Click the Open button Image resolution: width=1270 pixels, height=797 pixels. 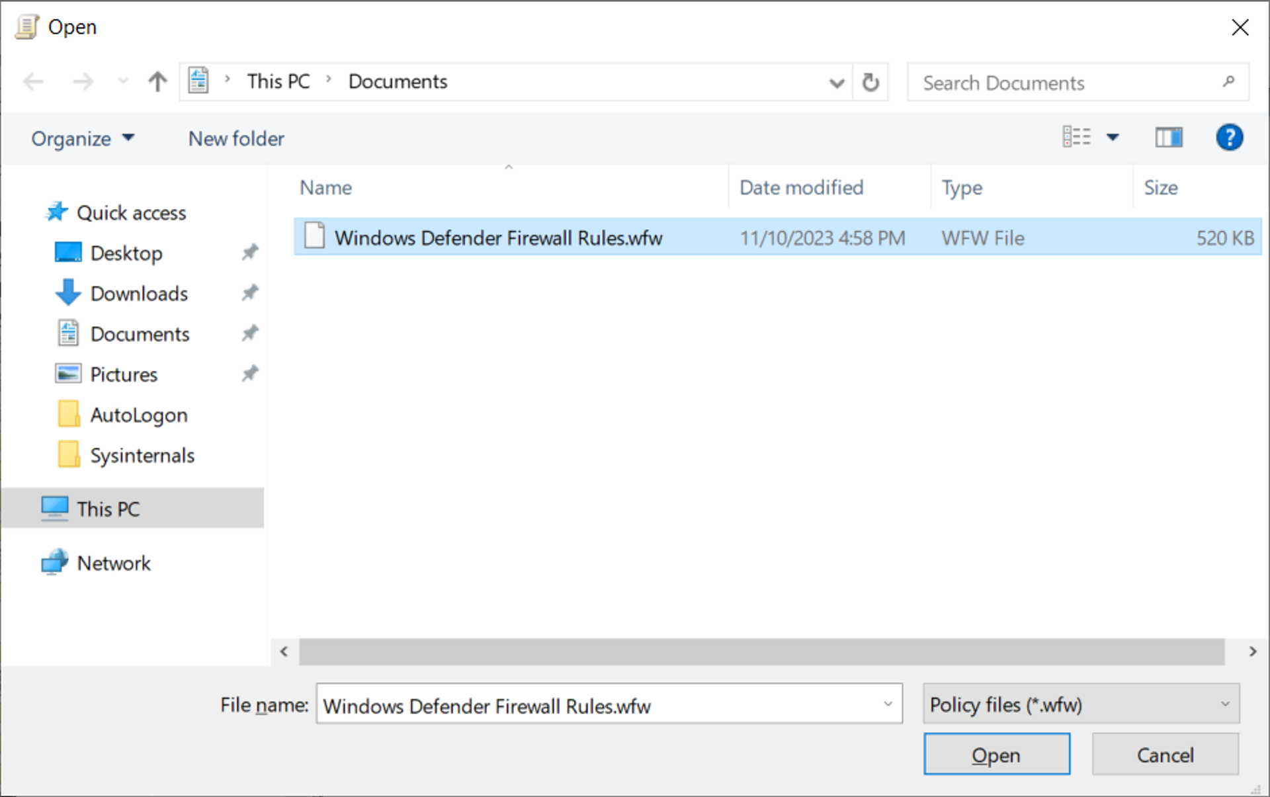pyautogui.click(x=997, y=755)
